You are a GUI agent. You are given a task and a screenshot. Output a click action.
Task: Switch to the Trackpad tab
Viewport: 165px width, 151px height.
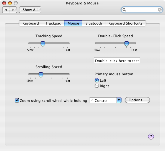click(x=53, y=23)
